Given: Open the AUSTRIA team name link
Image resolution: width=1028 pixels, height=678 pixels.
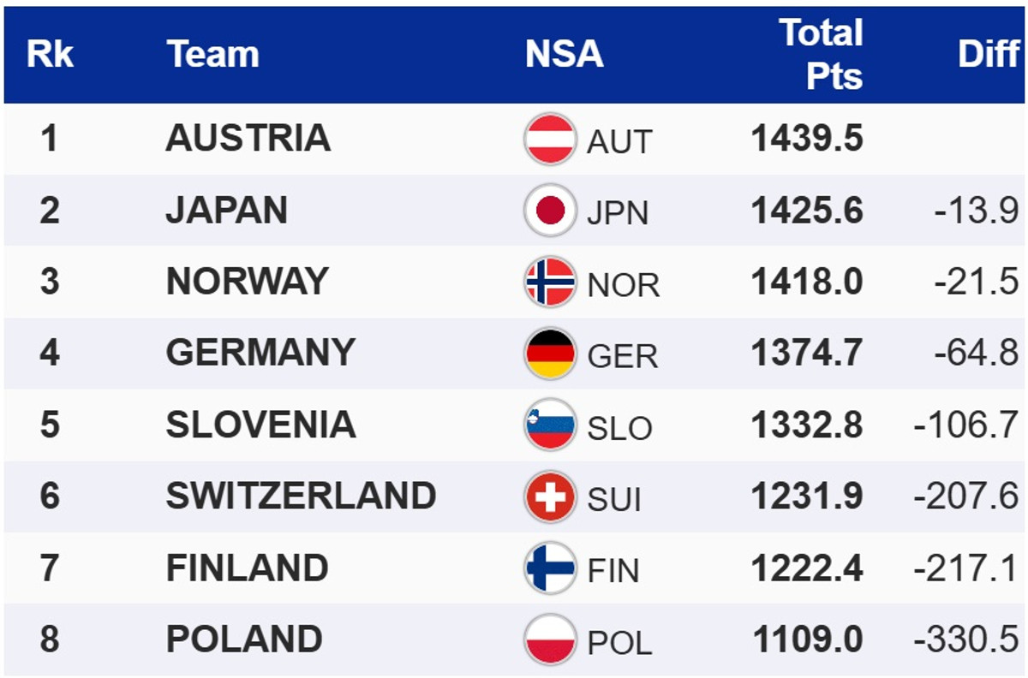Looking at the screenshot, I should click(x=248, y=139).
